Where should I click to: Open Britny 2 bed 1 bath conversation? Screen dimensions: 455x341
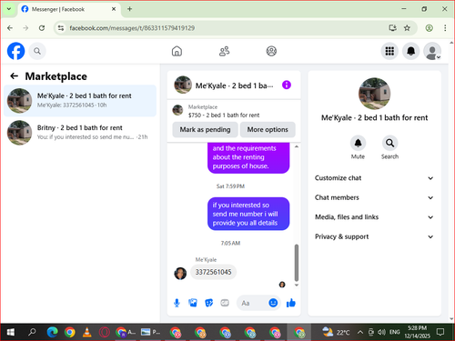pos(80,133)
